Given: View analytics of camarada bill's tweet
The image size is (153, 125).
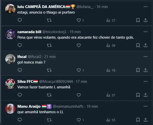Looking at the screenshot, I should tap(111, 45).
